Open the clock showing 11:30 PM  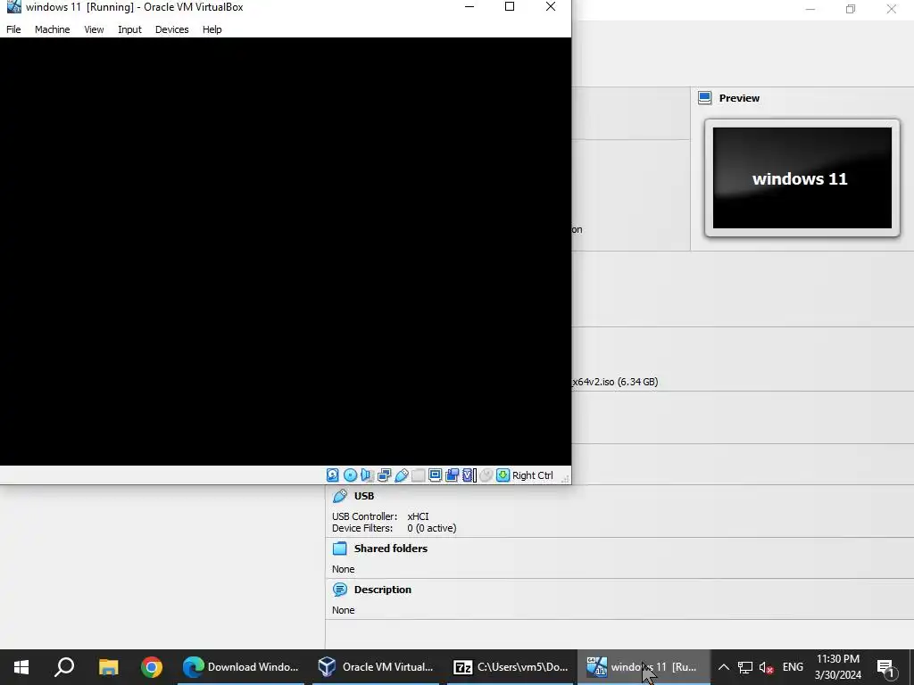coord(837,667)
